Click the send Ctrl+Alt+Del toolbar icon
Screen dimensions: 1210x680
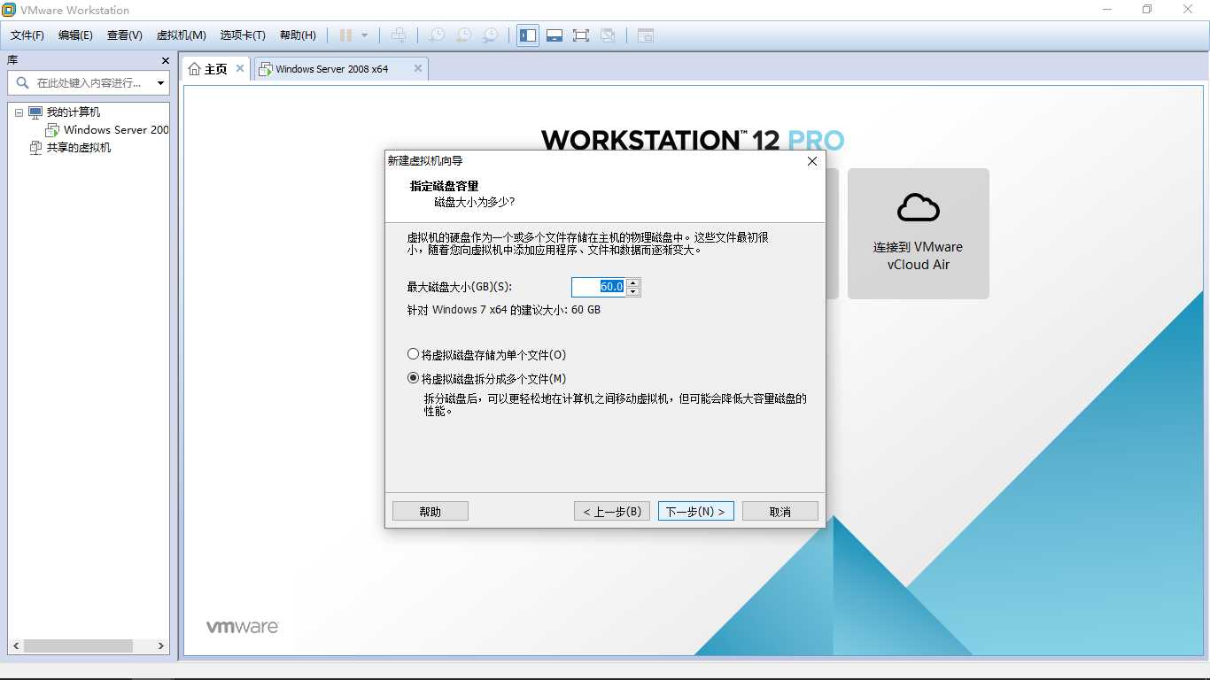point(399,35)
